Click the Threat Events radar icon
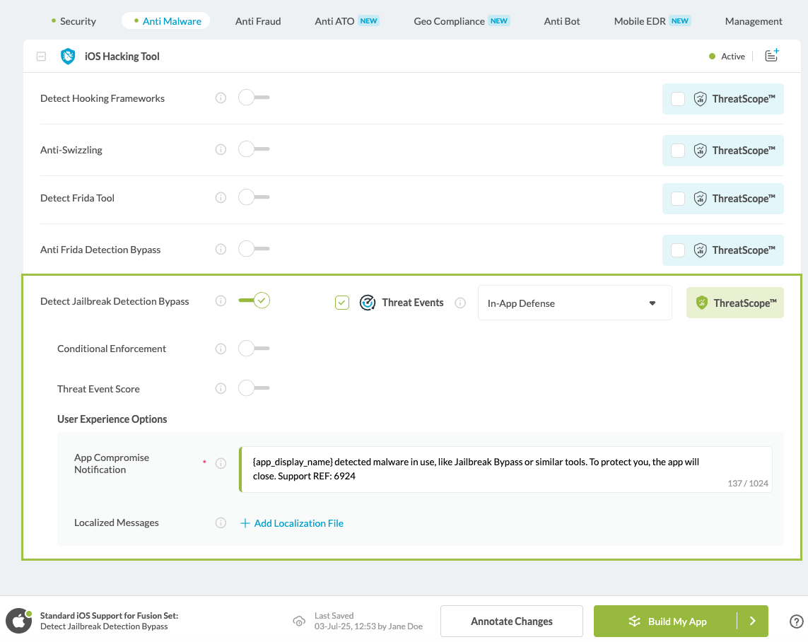This screenshot has height=642, width=808. tap(367, 303)
